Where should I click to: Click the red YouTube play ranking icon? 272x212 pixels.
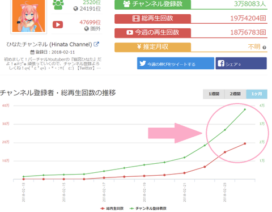pos(58,25)
